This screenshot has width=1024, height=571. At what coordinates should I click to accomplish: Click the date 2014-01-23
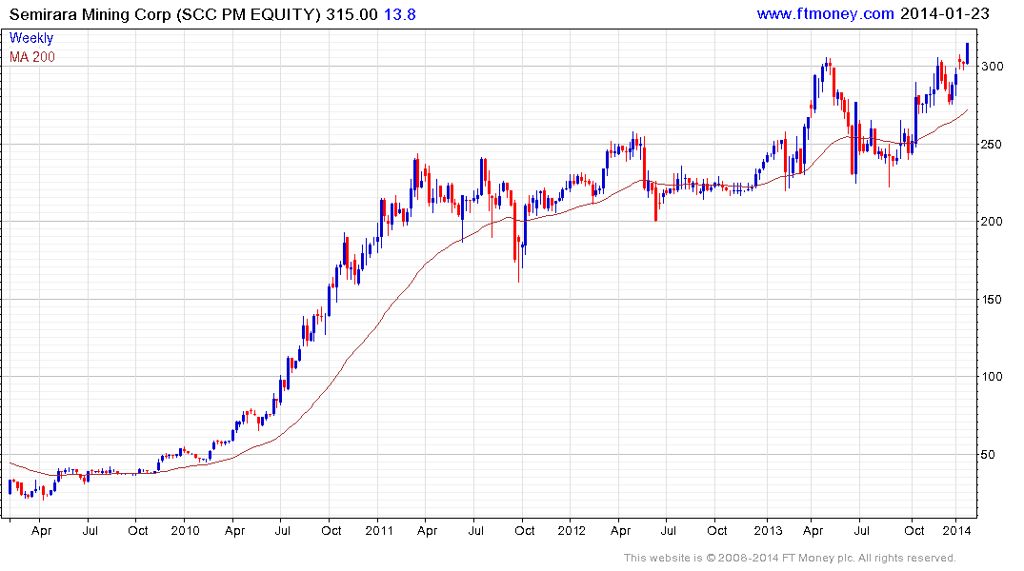click(944, 13)
